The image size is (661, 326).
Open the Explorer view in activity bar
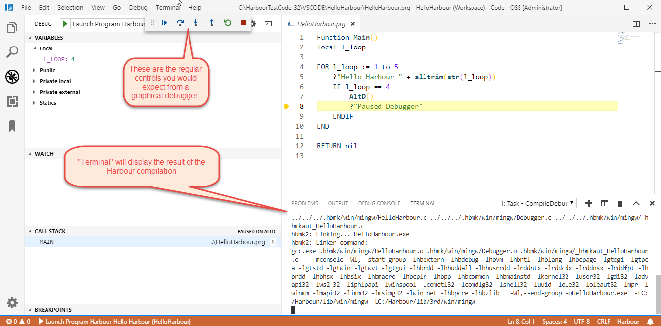pyautogui.click(x=12, y=28)
